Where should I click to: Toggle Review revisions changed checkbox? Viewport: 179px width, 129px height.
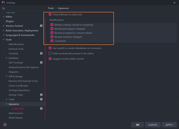tap(52, 37)
